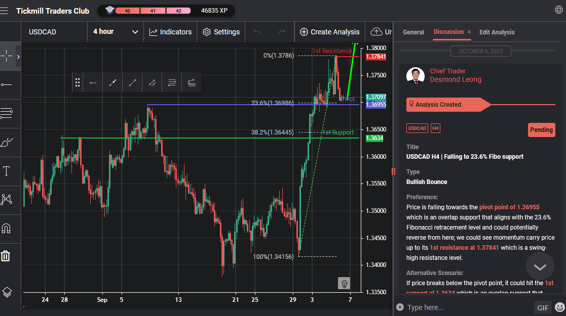This screenshot has width=566, height=316.
Task: Choose extended line in floating toolbar
Action: coord(153,83)
